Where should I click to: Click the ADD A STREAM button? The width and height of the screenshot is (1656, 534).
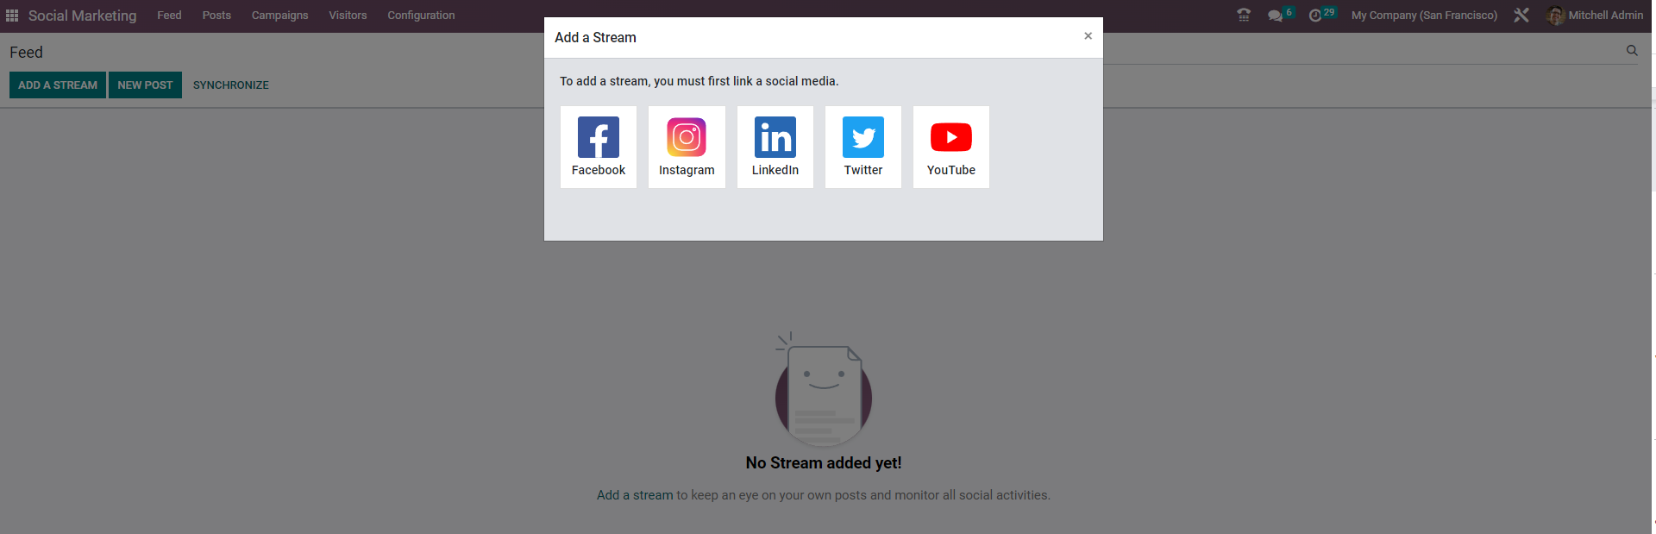[58, 85]
